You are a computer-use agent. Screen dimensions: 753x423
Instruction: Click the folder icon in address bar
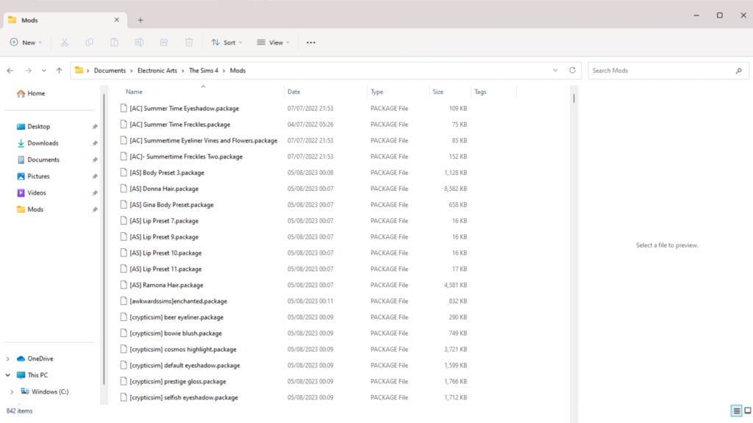79,70
